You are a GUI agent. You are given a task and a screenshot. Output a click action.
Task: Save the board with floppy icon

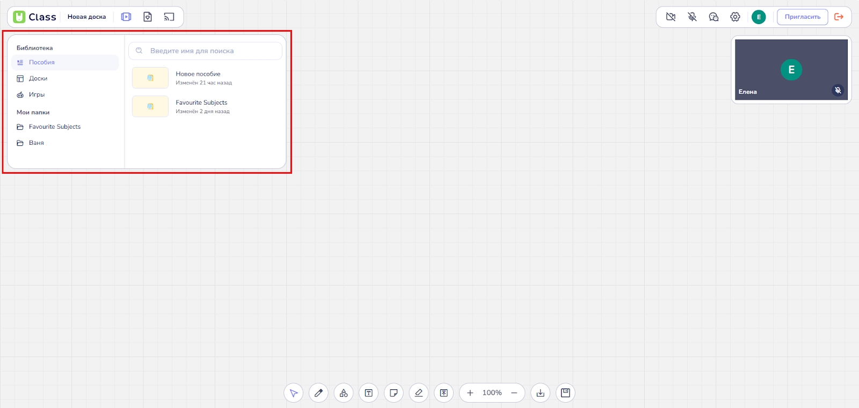(565, 393)
